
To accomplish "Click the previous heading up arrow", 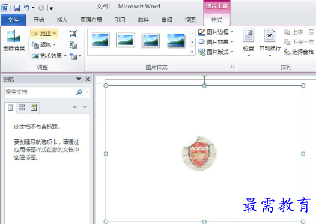I will 74,107.
